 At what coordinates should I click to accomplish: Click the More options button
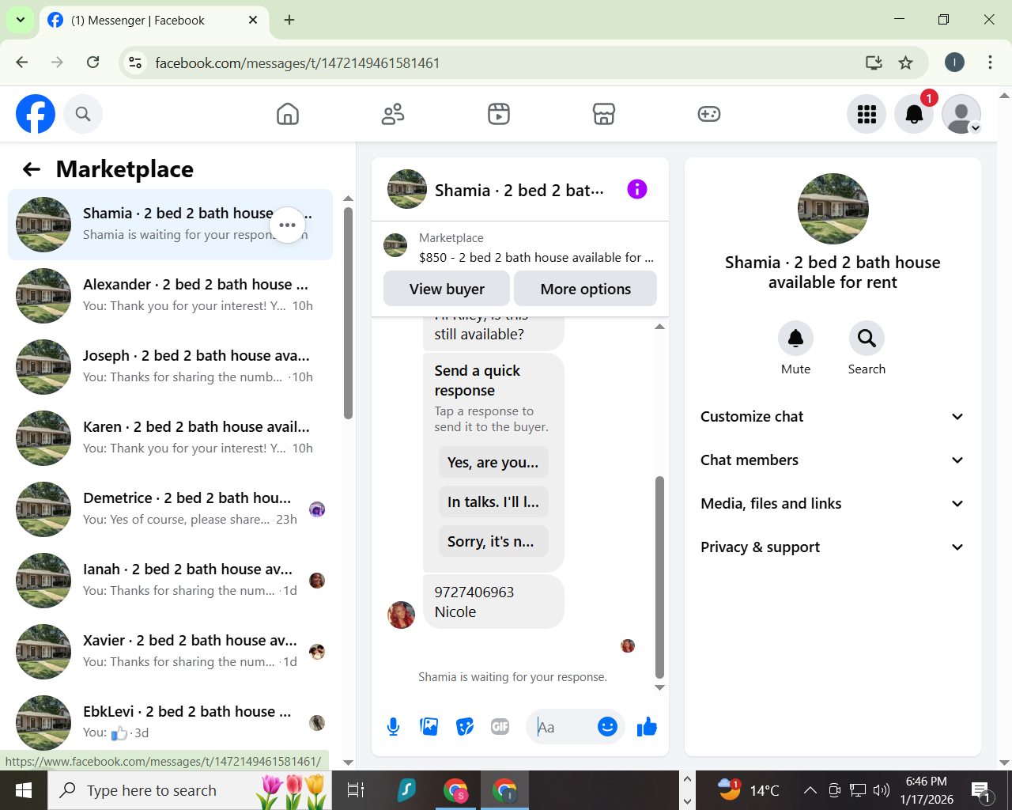(585, 289)
